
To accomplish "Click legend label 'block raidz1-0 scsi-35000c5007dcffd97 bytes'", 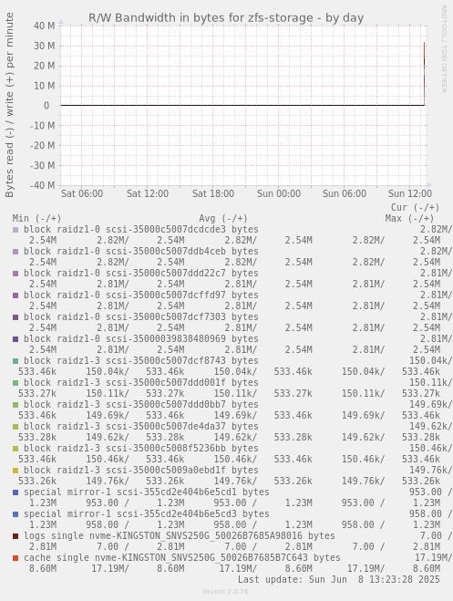I will pyautogui.click(x=141, y=295).
